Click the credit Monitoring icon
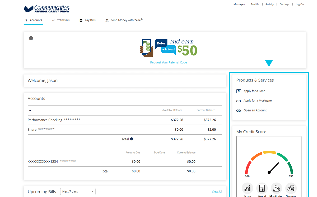 click(276, 188)
